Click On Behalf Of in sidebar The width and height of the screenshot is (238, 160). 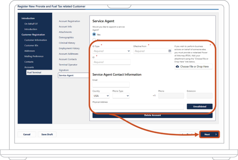[31, 24]
